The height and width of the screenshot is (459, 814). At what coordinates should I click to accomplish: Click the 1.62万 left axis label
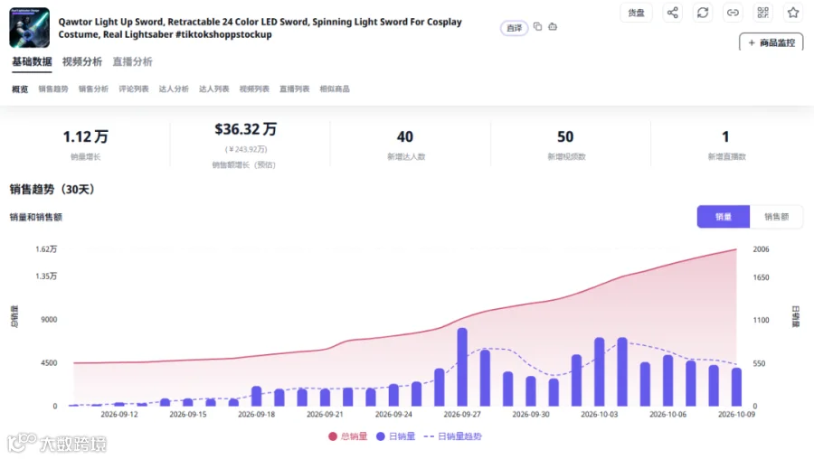coord(46,249)
